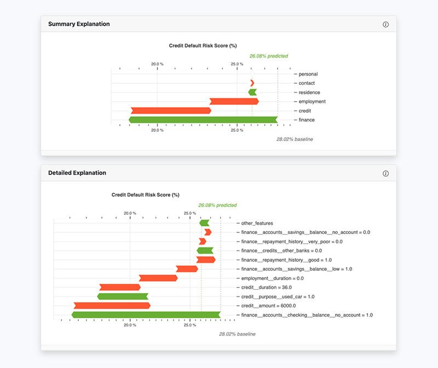Select the credit__amount = 6000.0 bar
The height and width of the screenshot is (368, 438).
pyautogui.click(x=112, y=306)
